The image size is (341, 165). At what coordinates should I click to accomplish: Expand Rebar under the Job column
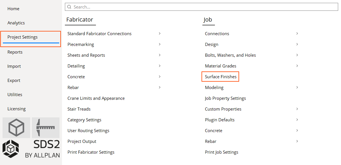pos(297,141)
